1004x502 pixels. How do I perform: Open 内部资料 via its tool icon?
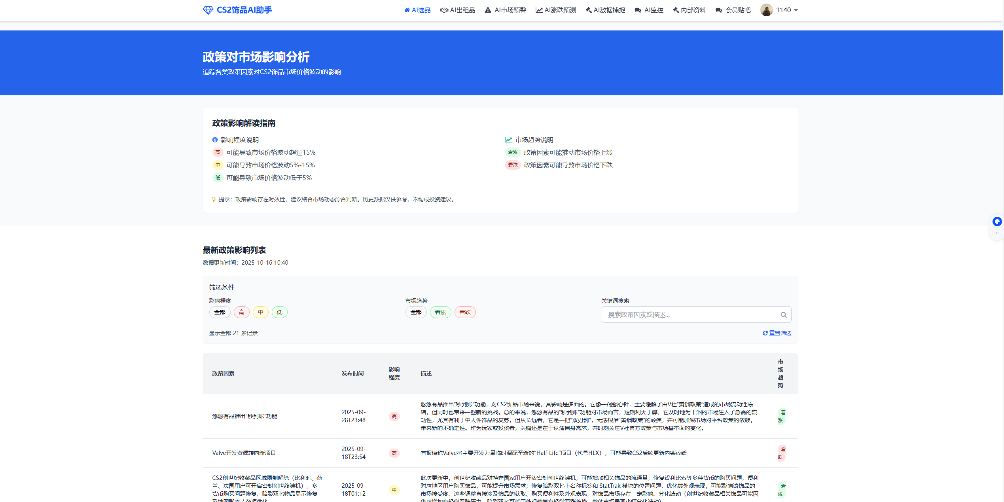tap(675, 10)
